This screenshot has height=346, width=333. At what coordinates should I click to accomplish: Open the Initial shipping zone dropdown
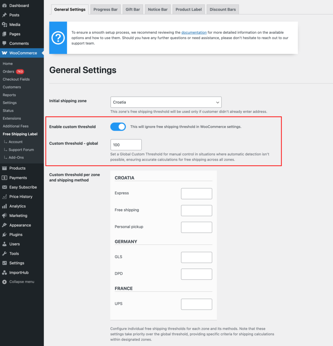166,102
